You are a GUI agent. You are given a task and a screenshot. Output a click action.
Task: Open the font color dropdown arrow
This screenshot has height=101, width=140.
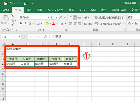[x=57, y=24]
